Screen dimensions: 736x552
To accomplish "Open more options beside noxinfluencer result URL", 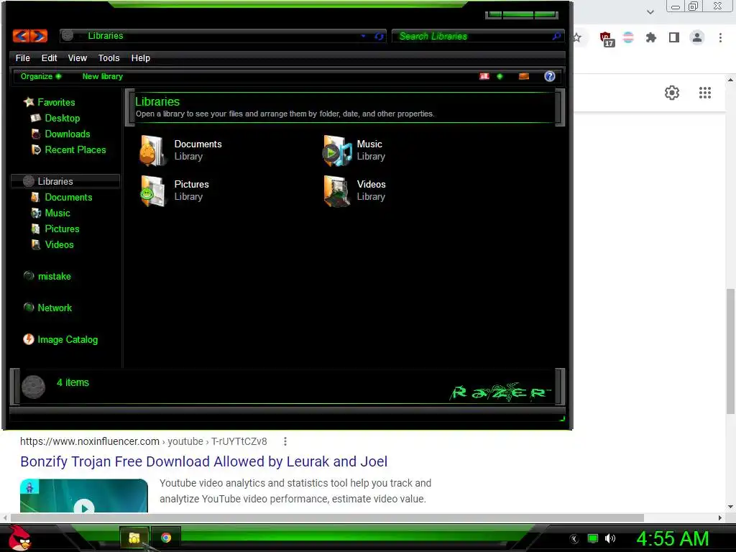I will [285, 441].
